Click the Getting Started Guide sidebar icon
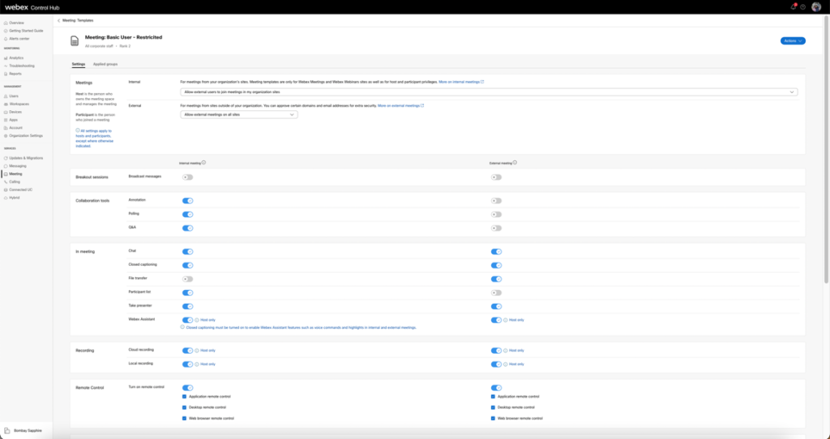830x439 pixels. click(6, 31)
